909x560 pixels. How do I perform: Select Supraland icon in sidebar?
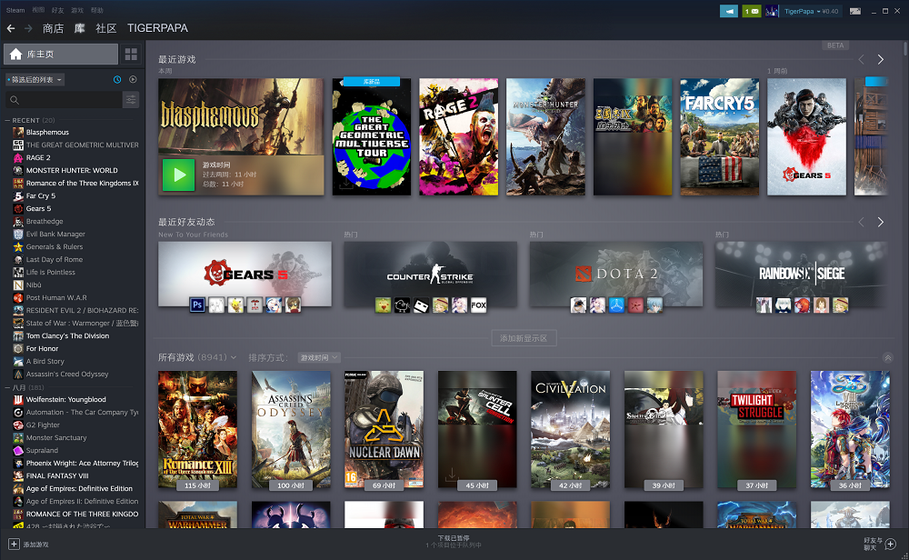18,450
